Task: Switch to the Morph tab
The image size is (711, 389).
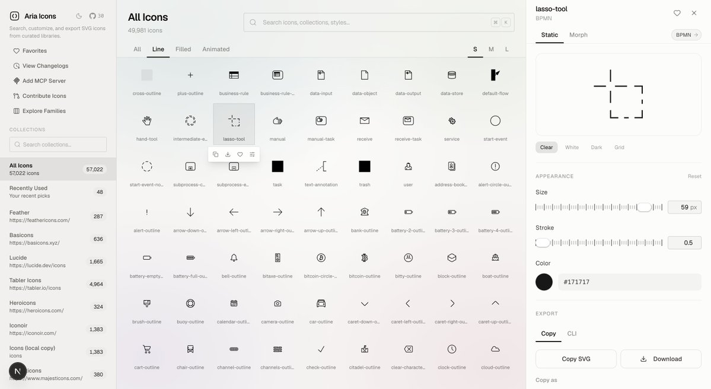Action: point(578,35)
